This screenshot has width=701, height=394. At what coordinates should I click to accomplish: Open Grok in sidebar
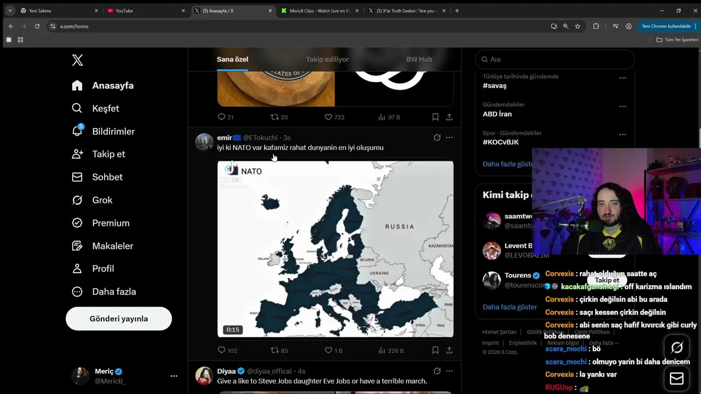92,200
